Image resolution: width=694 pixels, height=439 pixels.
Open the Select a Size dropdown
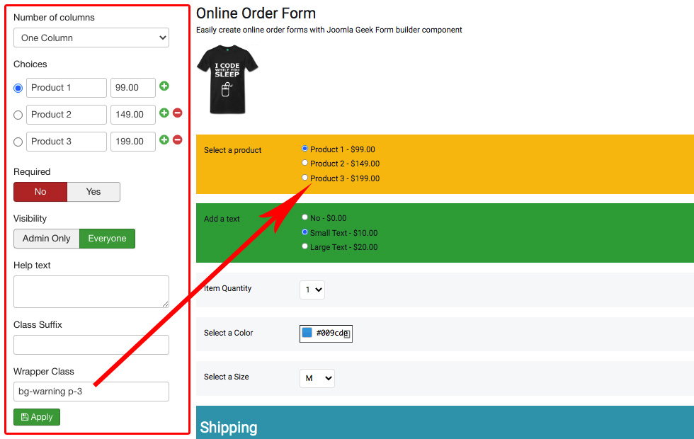click(317, 378)
